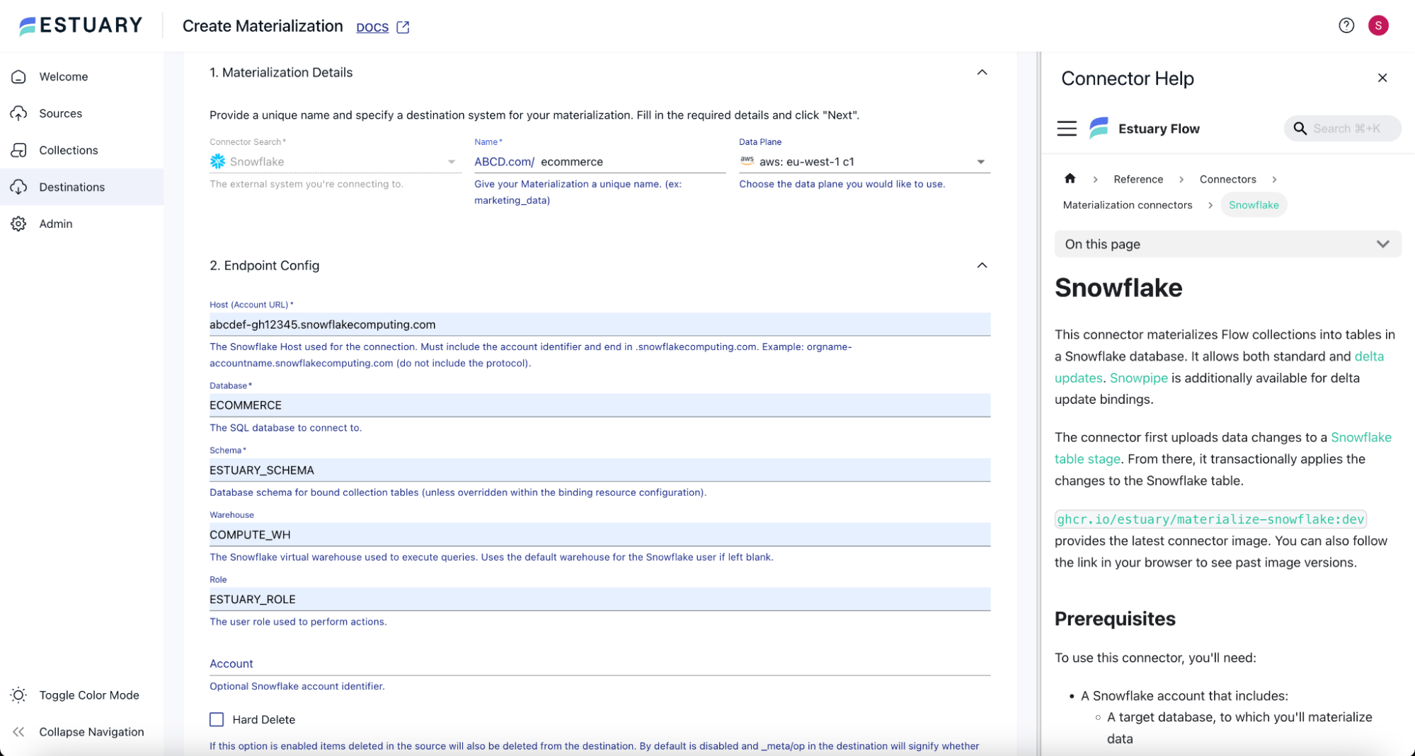Screen dimensions: 1415x756
Task: Click the Host (Account URL) field
Action: pos(600,324)
